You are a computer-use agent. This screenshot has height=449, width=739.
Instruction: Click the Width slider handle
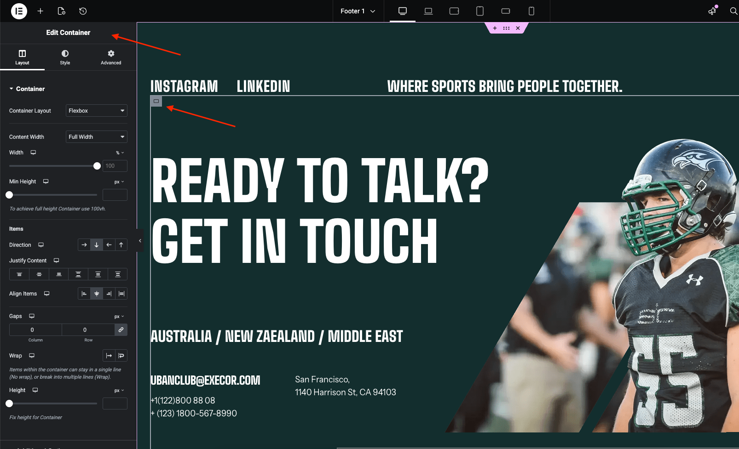pyautogui.click(x=97, y=166)
